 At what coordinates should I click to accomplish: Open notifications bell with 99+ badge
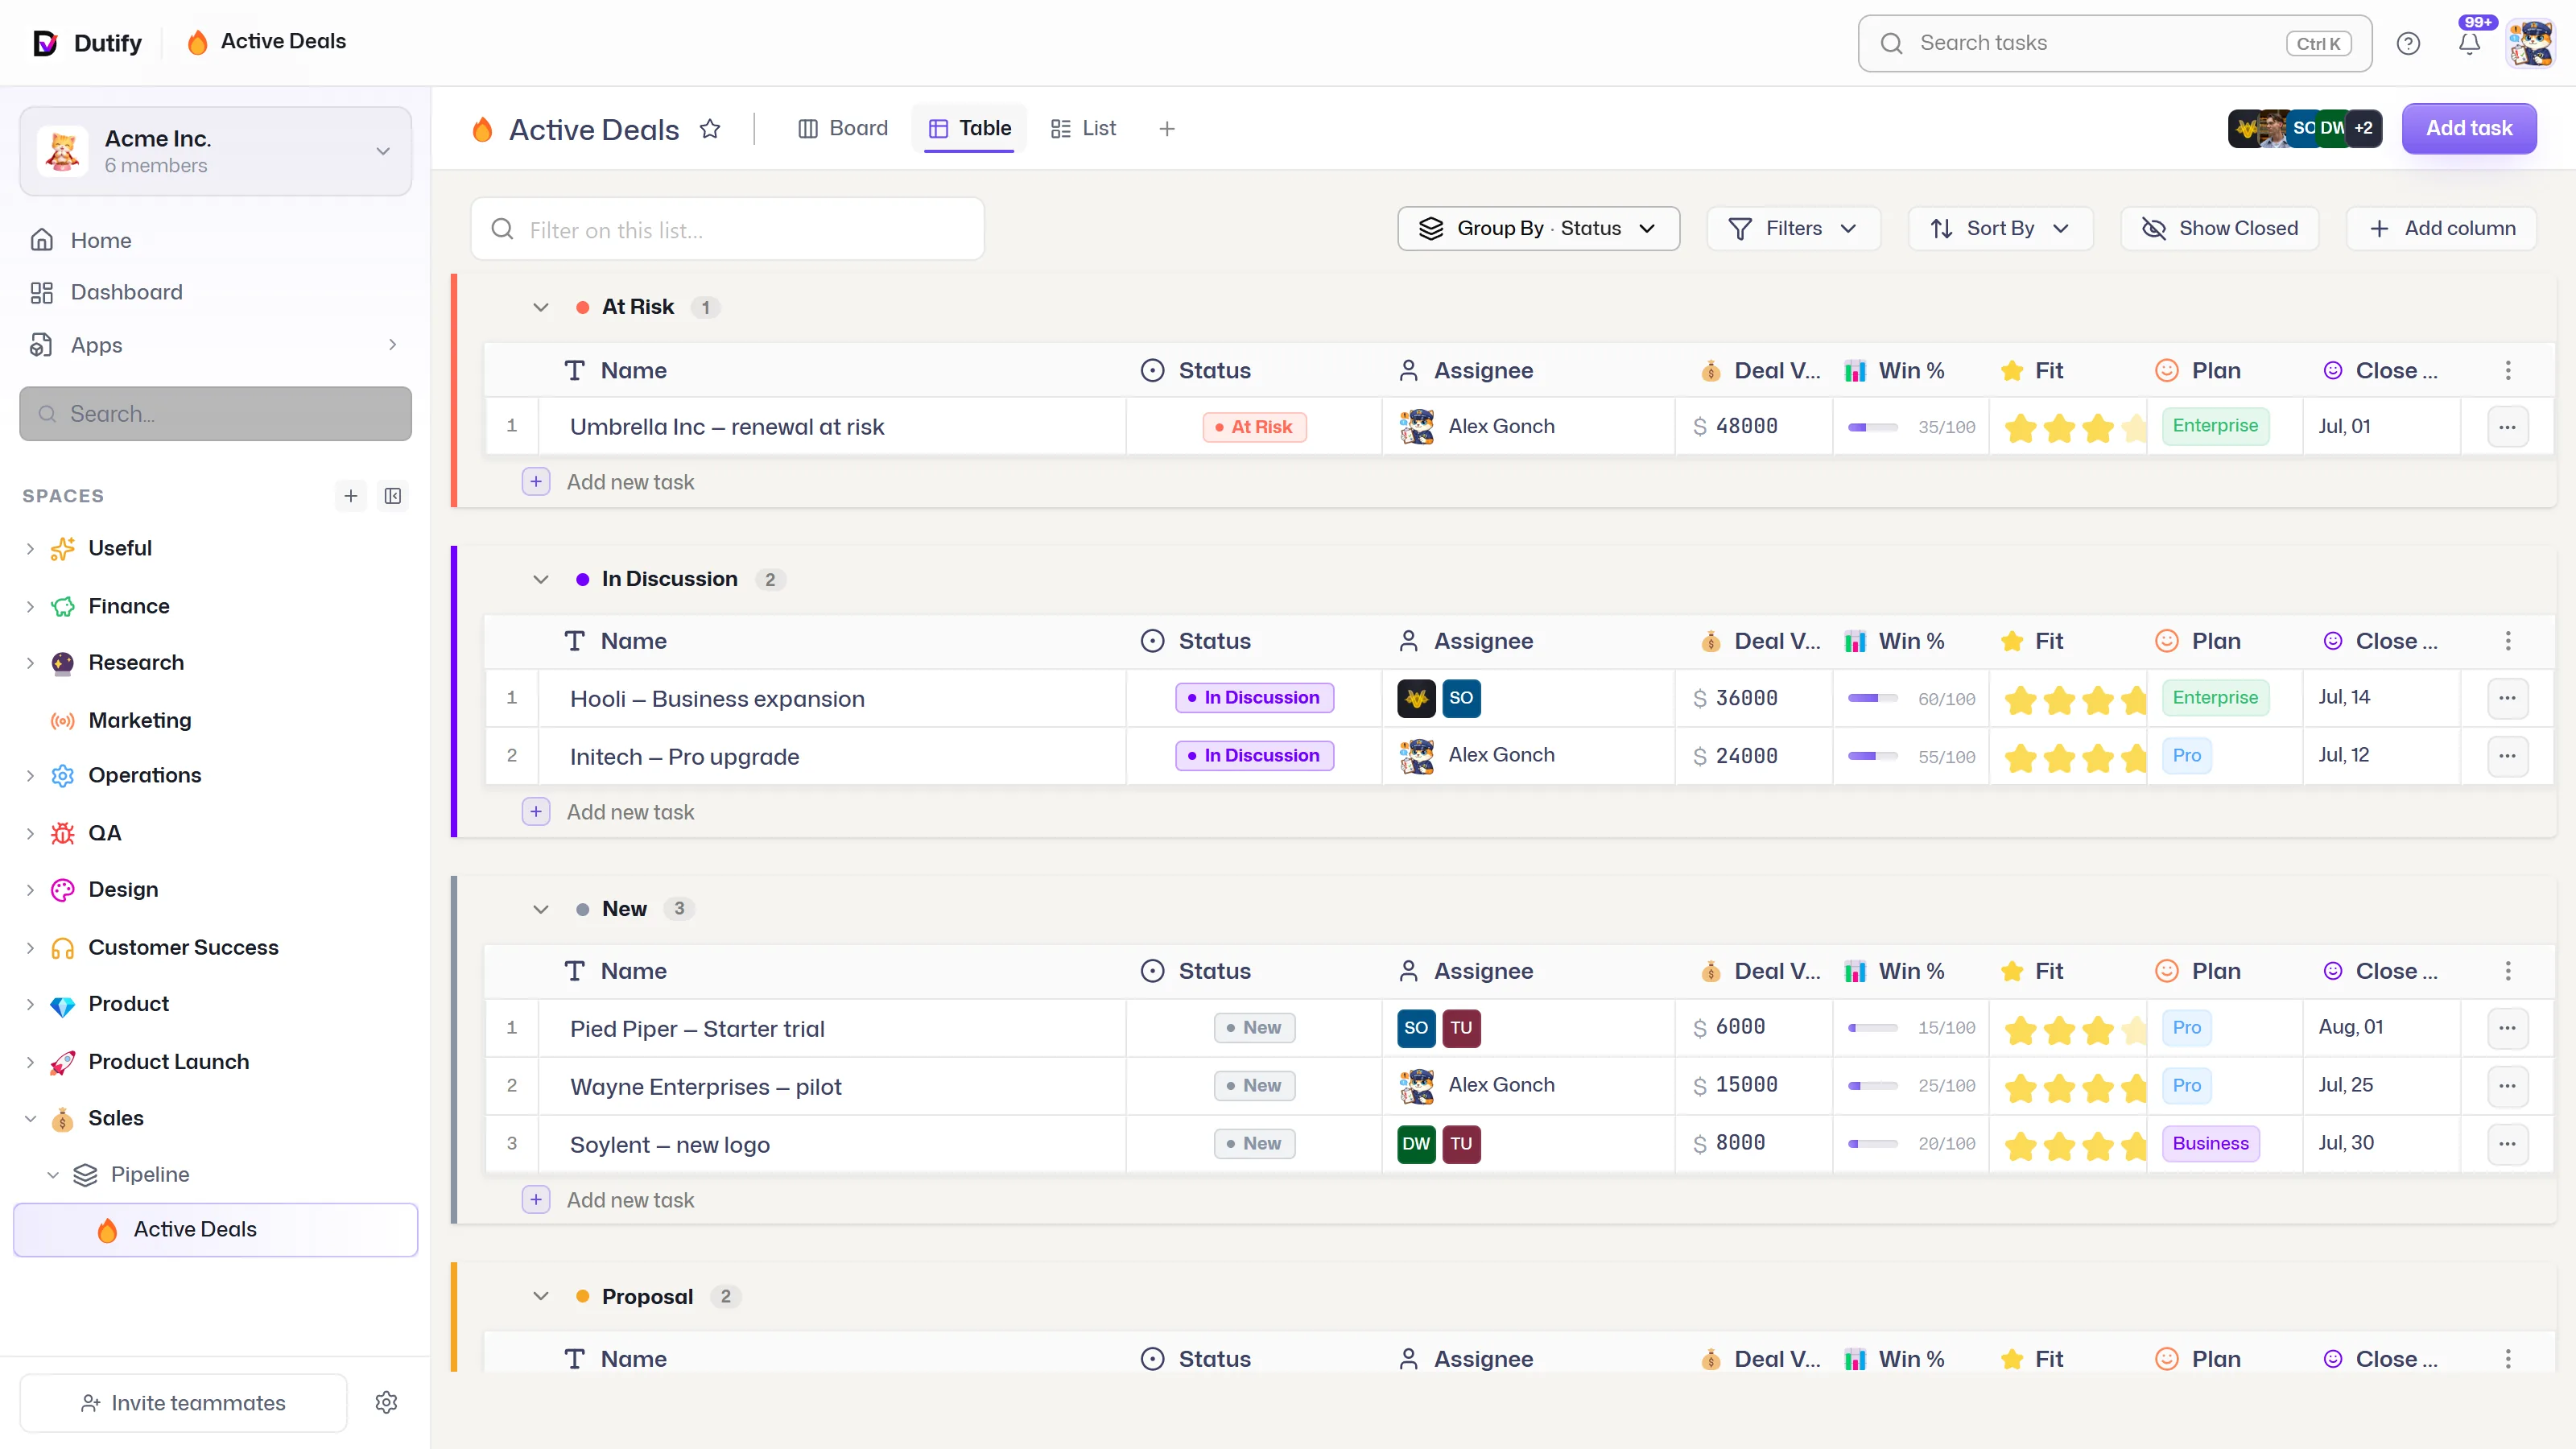(x=2470, y=43)
